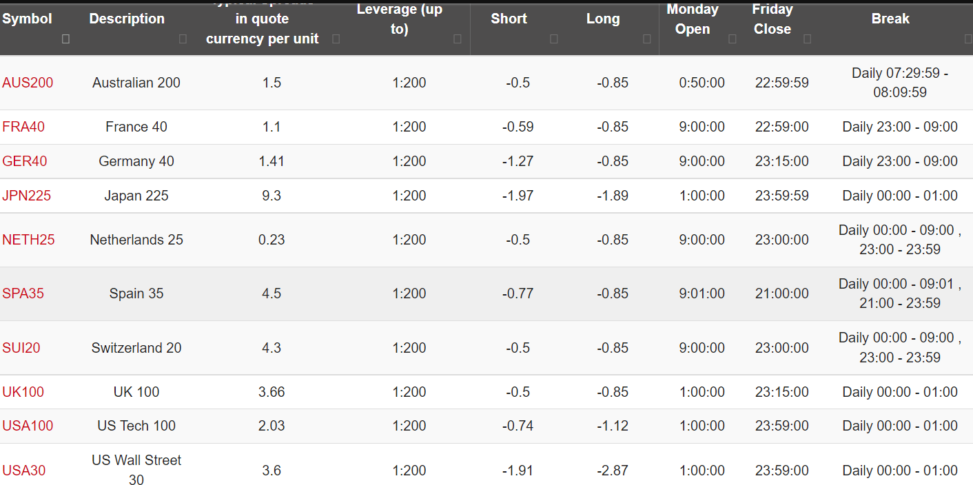Select the JPN225 symbol link
The width and height of the screenshot is (973, 485).
(27, 196)
